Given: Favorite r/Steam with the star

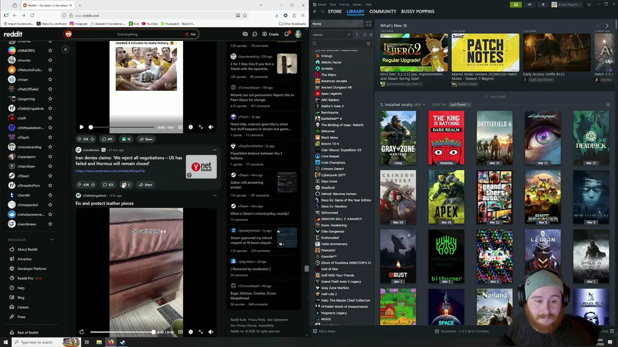Looking at the screenshot, I should tap(50, 176).
